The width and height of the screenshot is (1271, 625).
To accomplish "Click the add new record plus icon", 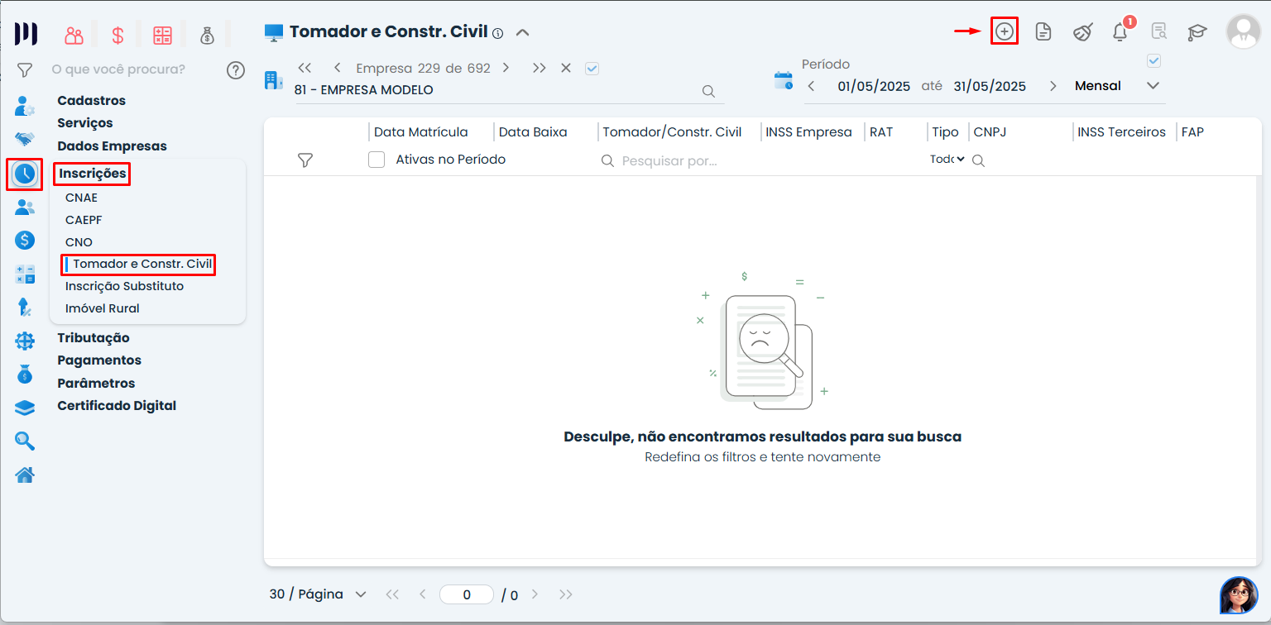I will coord(1004,31).
